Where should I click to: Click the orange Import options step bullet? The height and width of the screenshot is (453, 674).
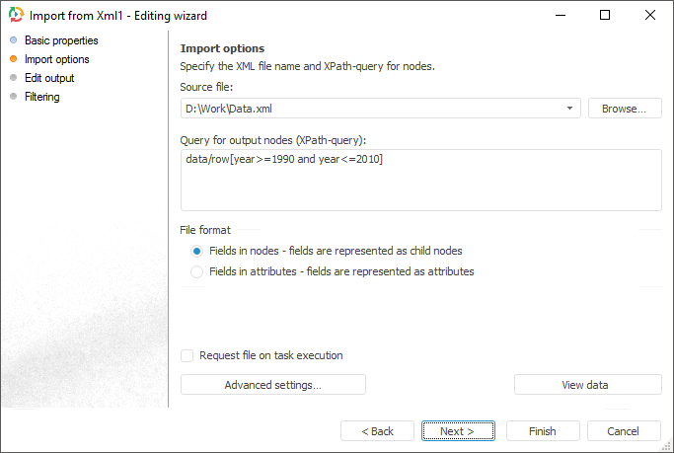pyautogui.click(x=13, y=59)
